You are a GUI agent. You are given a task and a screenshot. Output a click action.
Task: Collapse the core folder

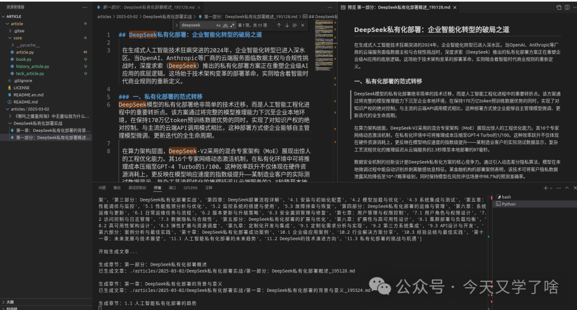[x=10, y=38]
